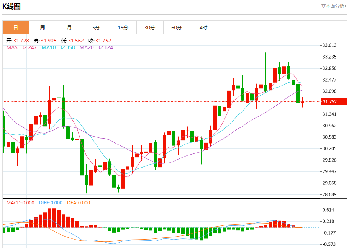Screen dimensions: 349x248
Task: Click the 33.613 price axis label
Action: (329, 46)
